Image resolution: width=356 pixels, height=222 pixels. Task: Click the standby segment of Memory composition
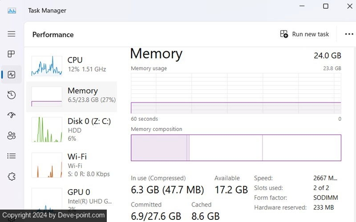(226, 148)
